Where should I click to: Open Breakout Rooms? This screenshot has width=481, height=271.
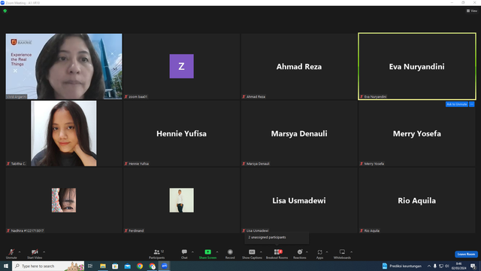click(x=277, y=254)
